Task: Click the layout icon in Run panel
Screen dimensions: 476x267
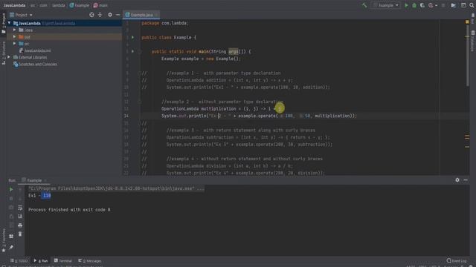Action: [x=11, y=236]
